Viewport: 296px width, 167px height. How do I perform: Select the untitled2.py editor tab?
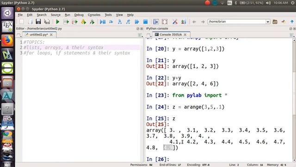[x=39, y=35]
